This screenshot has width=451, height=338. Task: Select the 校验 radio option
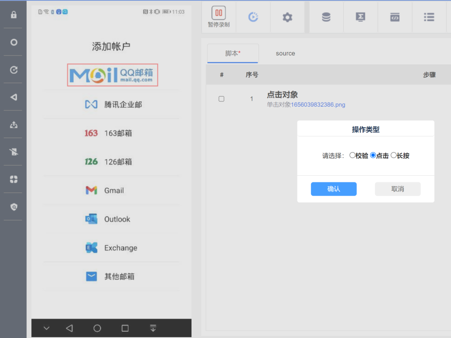(352, 156)
